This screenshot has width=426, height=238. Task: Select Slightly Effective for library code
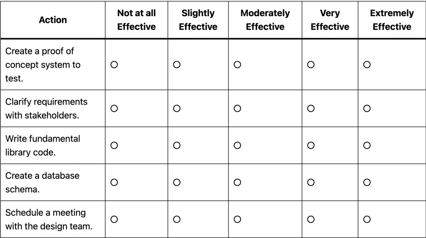point(177,145)
